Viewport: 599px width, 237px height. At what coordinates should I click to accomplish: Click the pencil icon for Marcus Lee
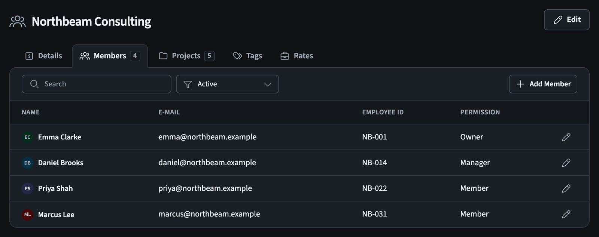pyautogui.click(x=566, y=214)
